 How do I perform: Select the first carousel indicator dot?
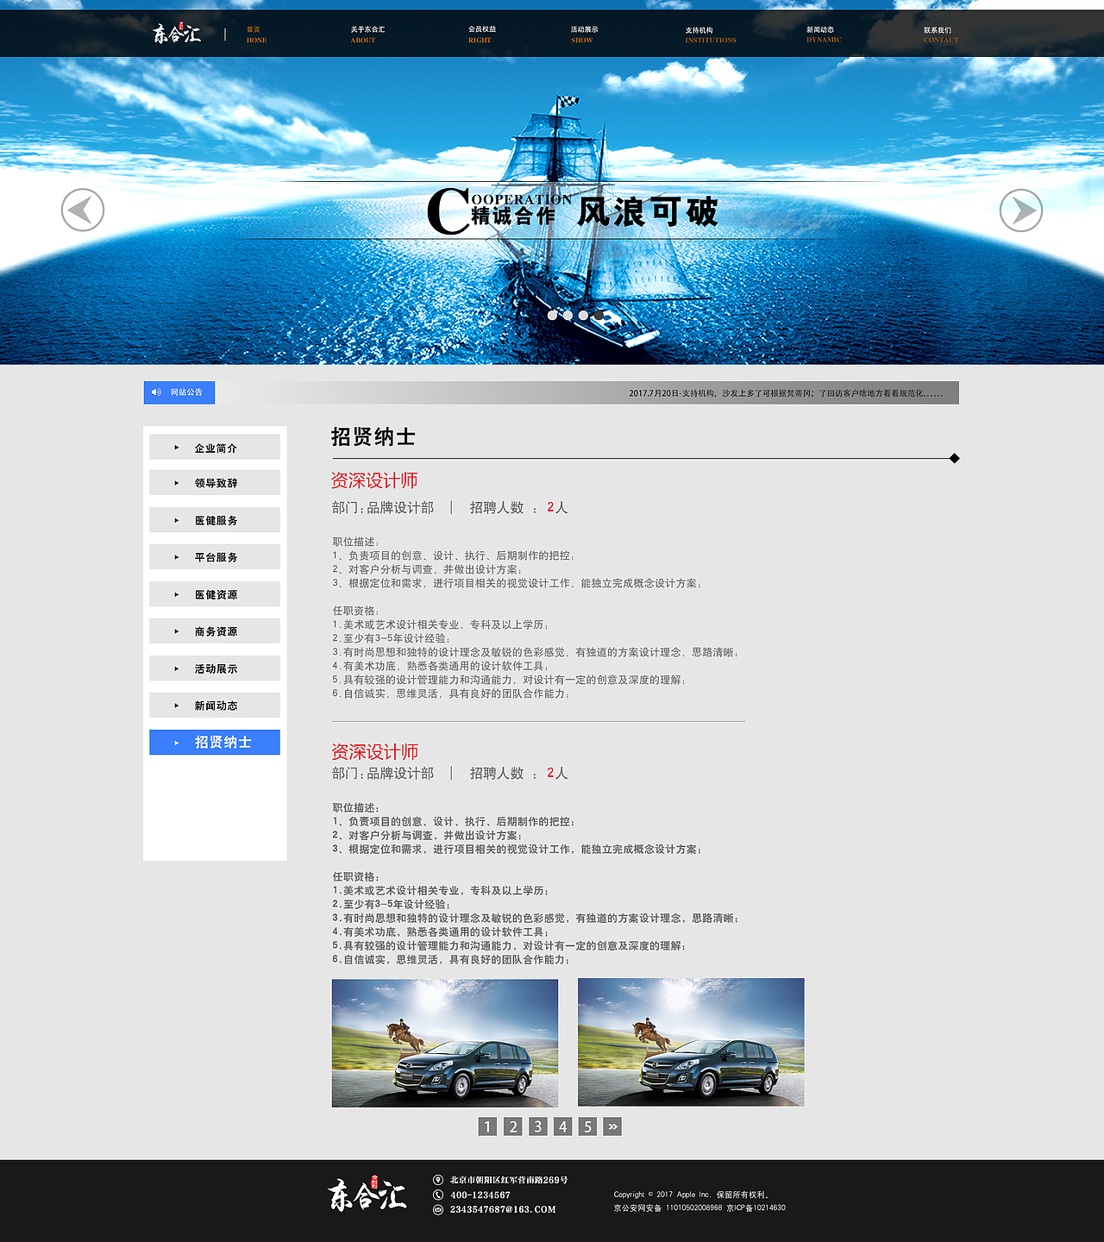click(x=554, y=316)
